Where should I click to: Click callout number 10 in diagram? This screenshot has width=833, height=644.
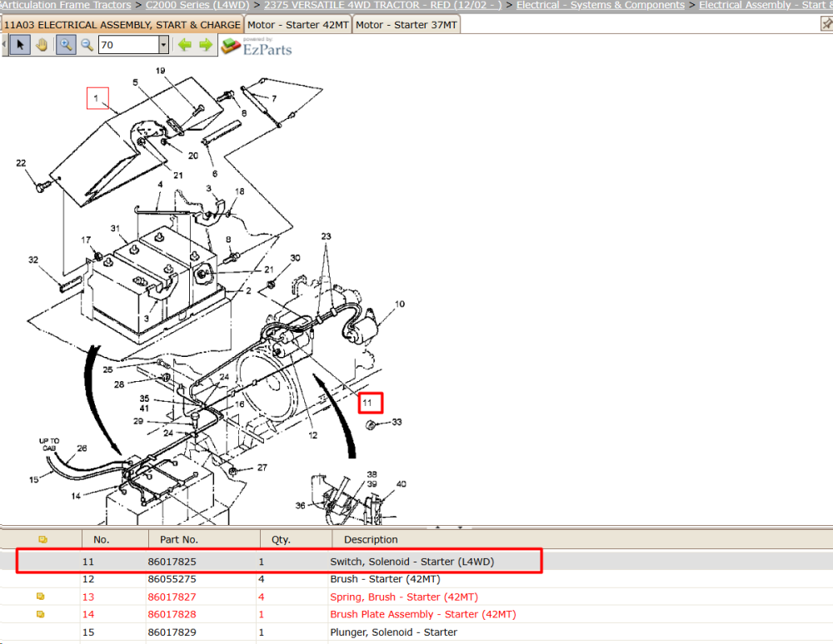(x=400, y=304)
